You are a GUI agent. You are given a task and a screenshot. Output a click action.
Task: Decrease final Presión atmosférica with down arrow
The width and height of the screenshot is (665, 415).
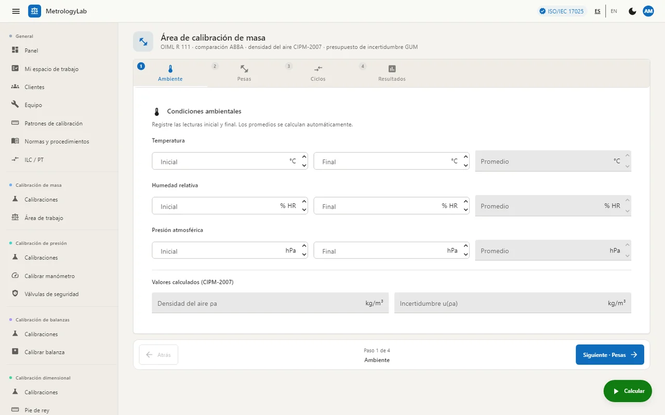[x=465, y=255]
